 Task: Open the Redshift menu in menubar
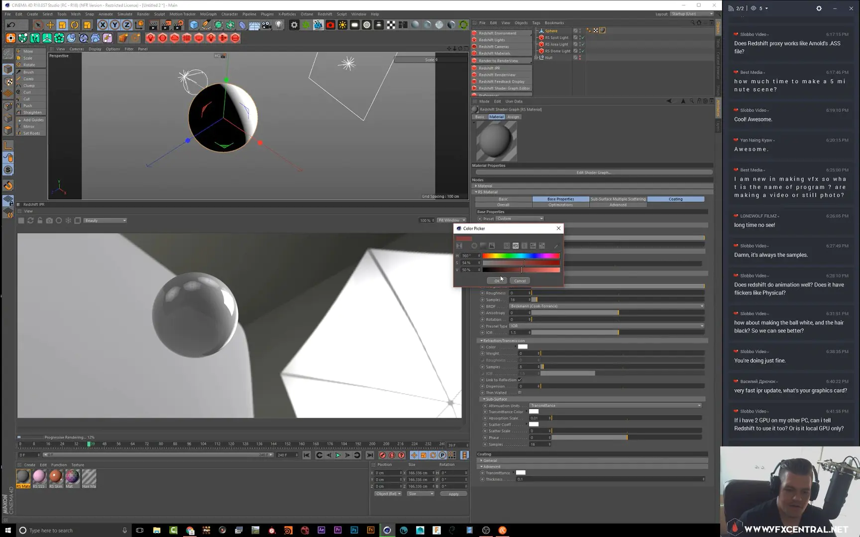pos(324,14)
